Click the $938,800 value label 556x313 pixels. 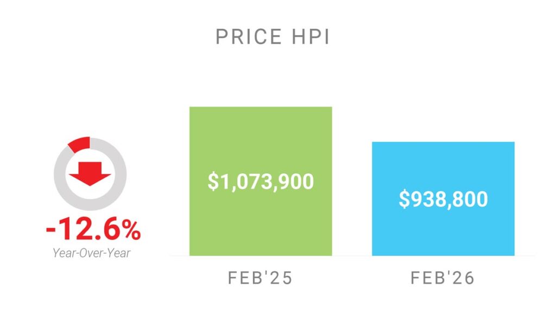click(x=443, y=199)
